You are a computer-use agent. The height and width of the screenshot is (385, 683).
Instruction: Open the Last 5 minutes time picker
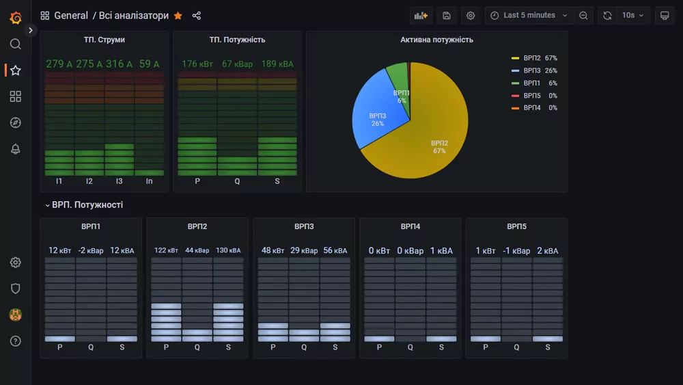529,16
